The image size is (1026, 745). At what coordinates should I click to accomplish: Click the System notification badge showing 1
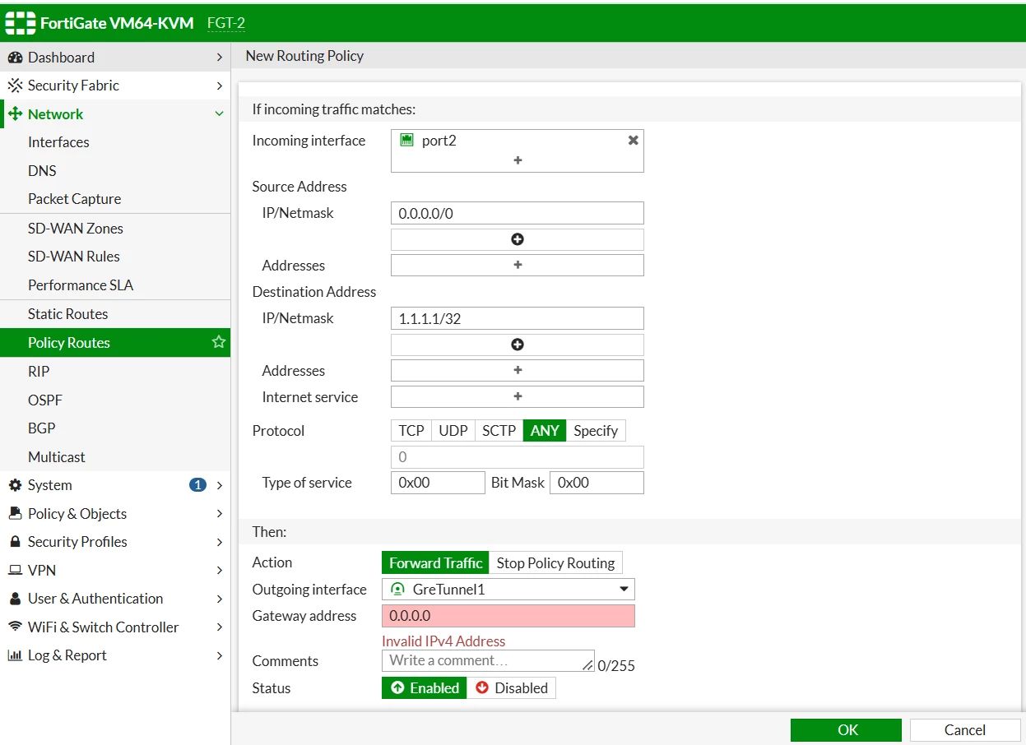coord(197,485)
